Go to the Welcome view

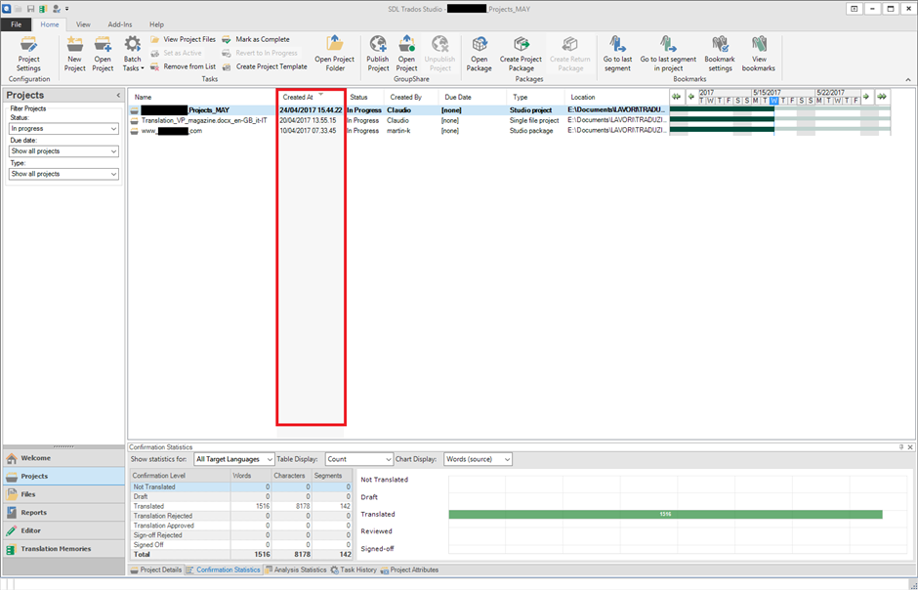pos(63,458)
